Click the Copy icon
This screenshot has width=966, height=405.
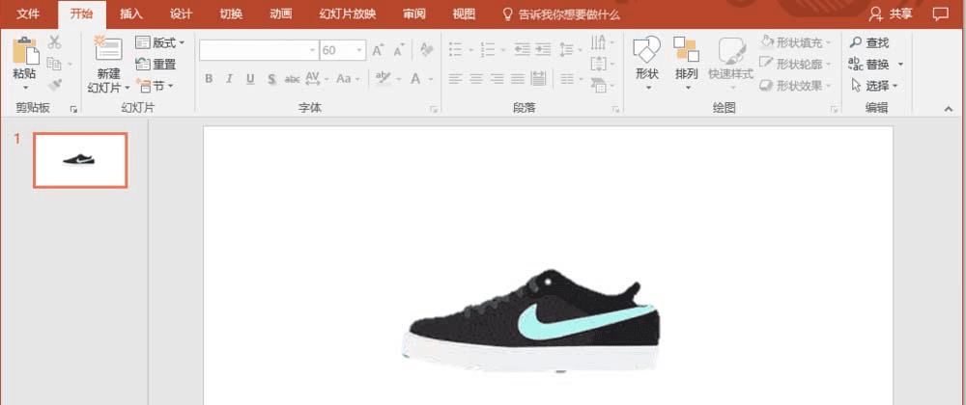point(54,64)
